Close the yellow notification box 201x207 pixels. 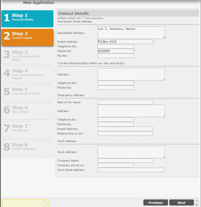point(44,203)
